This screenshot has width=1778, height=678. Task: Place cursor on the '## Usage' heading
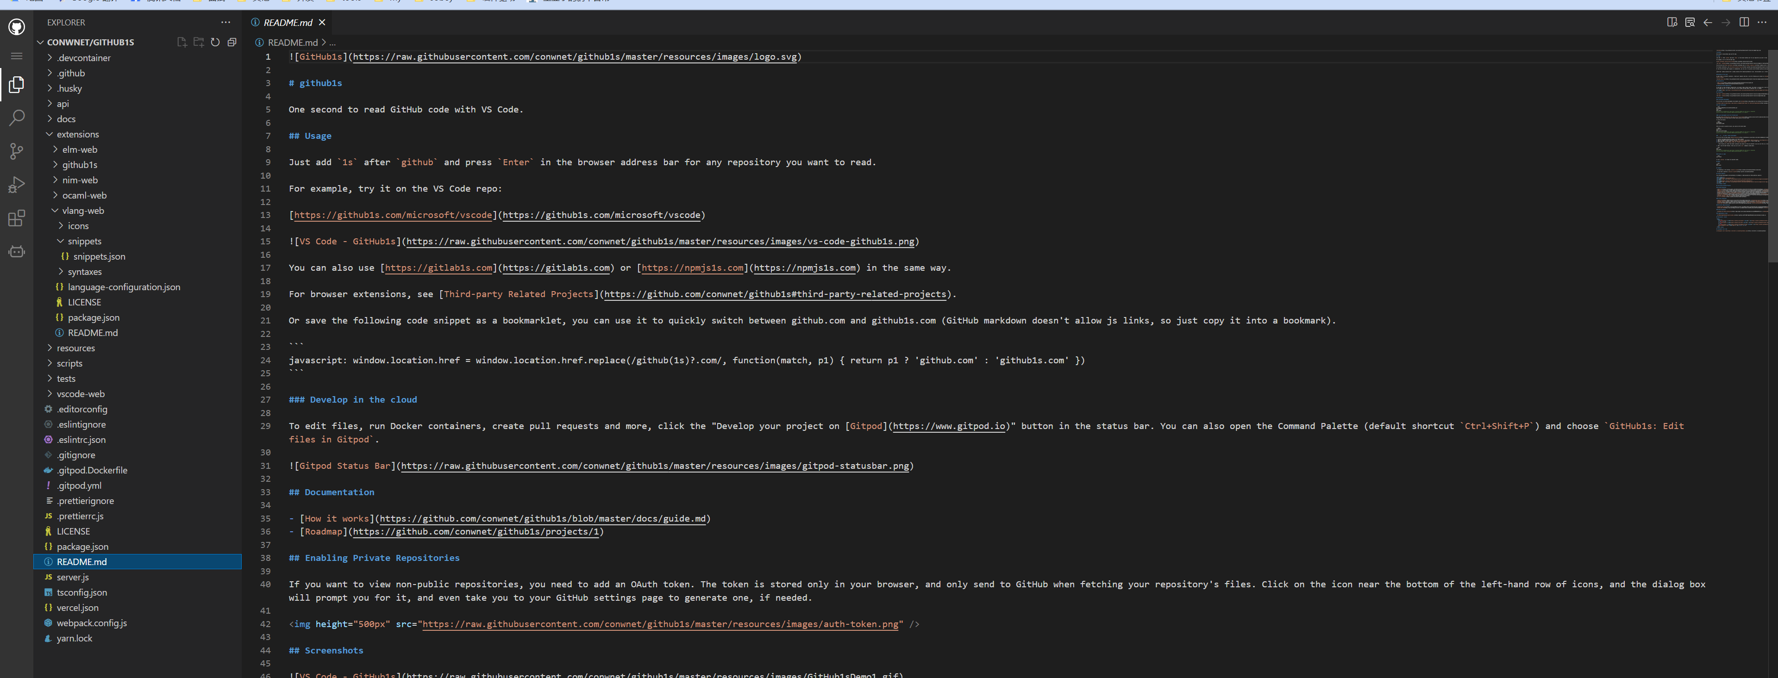(310, 136)
